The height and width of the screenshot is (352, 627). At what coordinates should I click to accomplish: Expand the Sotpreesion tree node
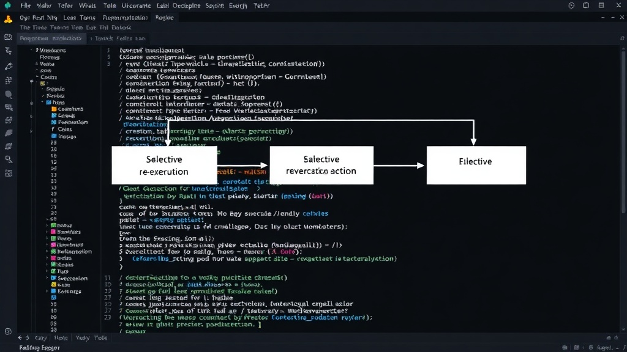click(x=47, y=278)
